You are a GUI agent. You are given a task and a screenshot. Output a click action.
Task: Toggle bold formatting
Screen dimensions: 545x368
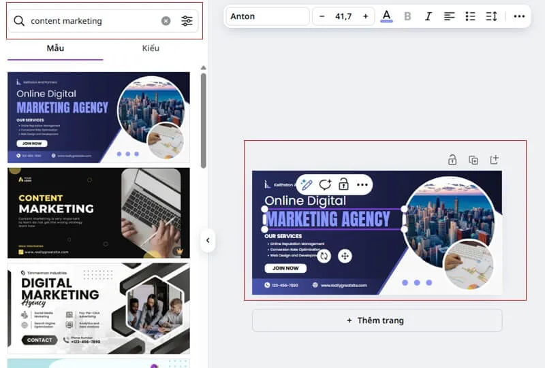pos(407,16)
